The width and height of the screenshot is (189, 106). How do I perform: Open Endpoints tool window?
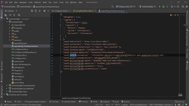(x=105, y=102)
